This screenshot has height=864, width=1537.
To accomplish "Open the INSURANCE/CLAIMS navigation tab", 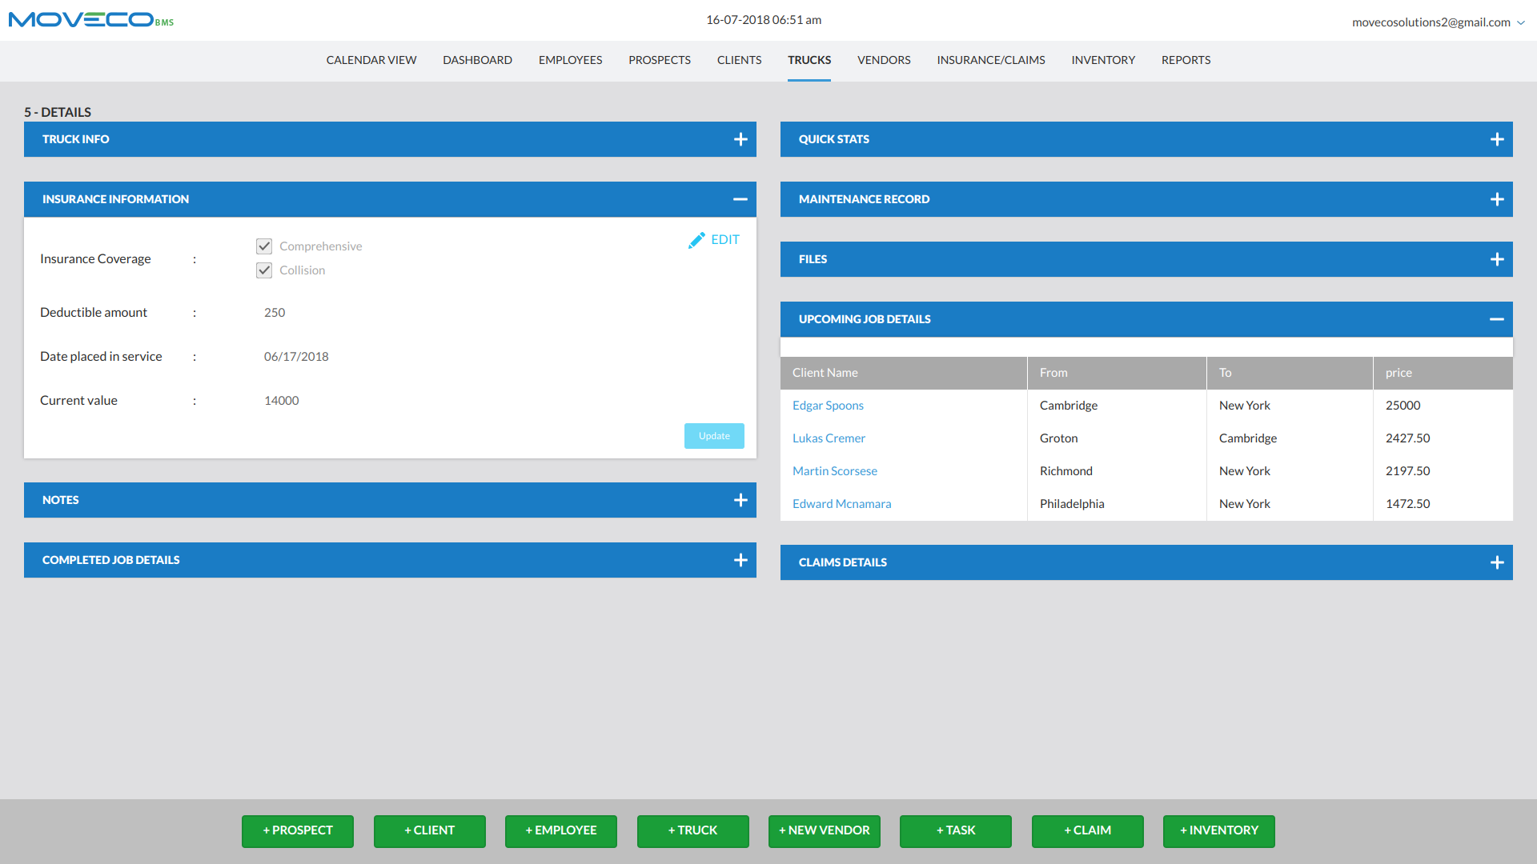I will 990,60.
